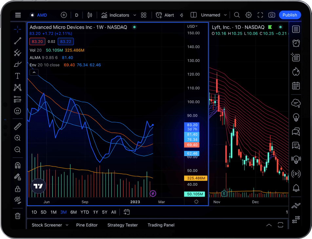The width and height of the screenshot is (312, 239).
Task: Select the 1D date range
Action: pos(34,212)
